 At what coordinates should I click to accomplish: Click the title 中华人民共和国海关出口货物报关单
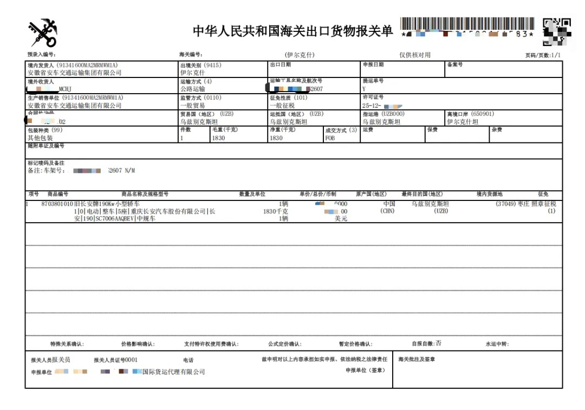point(292,31)
